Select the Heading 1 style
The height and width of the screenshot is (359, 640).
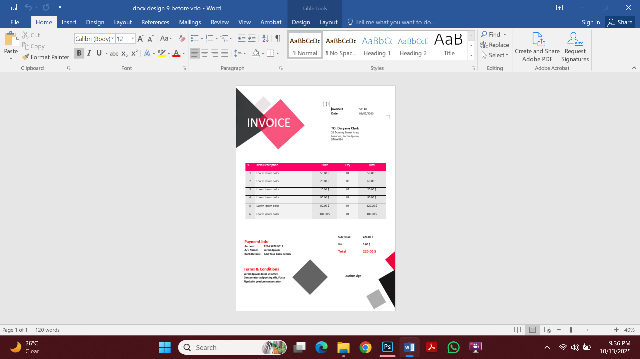click(x=377, y=45)
